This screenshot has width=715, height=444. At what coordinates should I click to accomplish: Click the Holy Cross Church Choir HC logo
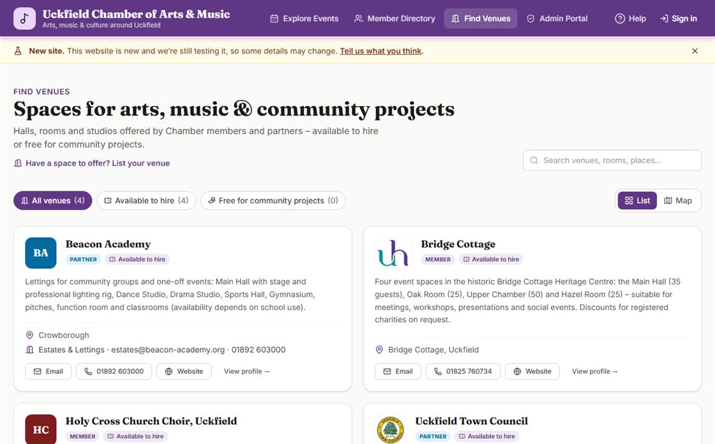point(41,429)
